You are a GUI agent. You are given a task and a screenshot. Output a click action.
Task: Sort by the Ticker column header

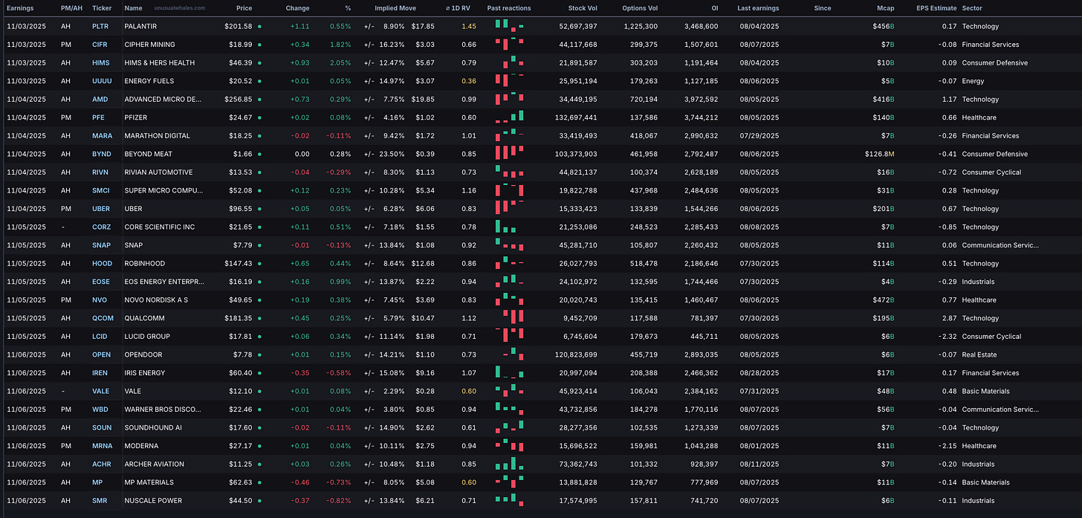(x=102, y=8)
